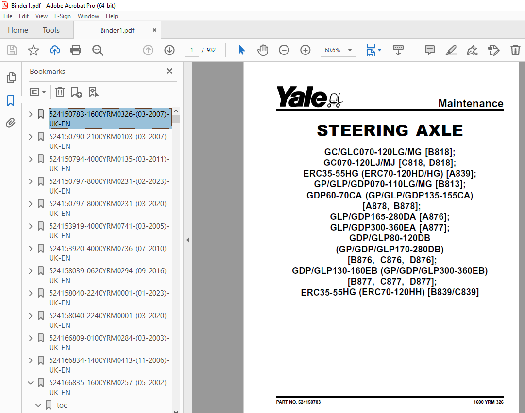The width and height of the screenshot is (525, 413).
Task: Click the Fit page width icon
Action: (x=371, y=50)
